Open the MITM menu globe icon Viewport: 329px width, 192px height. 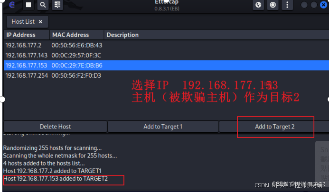point(258,5)
